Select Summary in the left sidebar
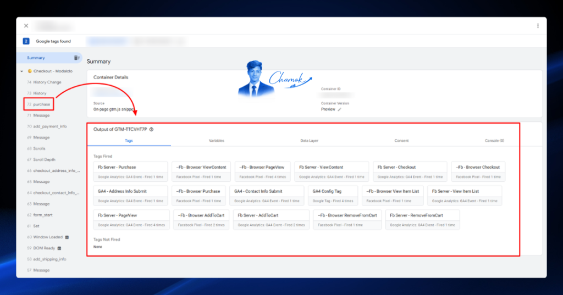 (x=49, y=58)
